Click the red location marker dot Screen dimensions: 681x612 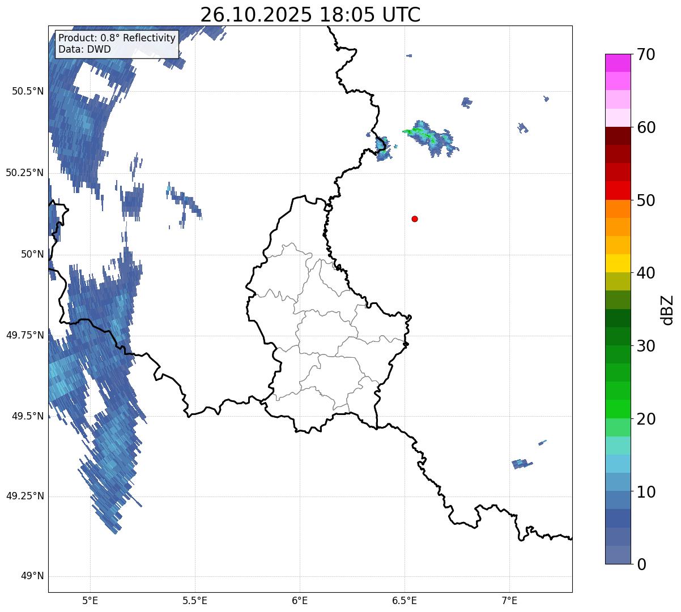point(415,219)
